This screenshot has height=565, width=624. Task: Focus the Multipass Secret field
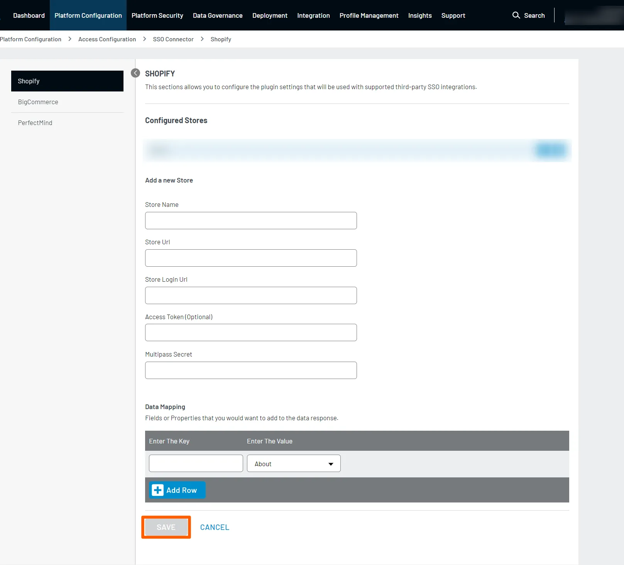251,370
